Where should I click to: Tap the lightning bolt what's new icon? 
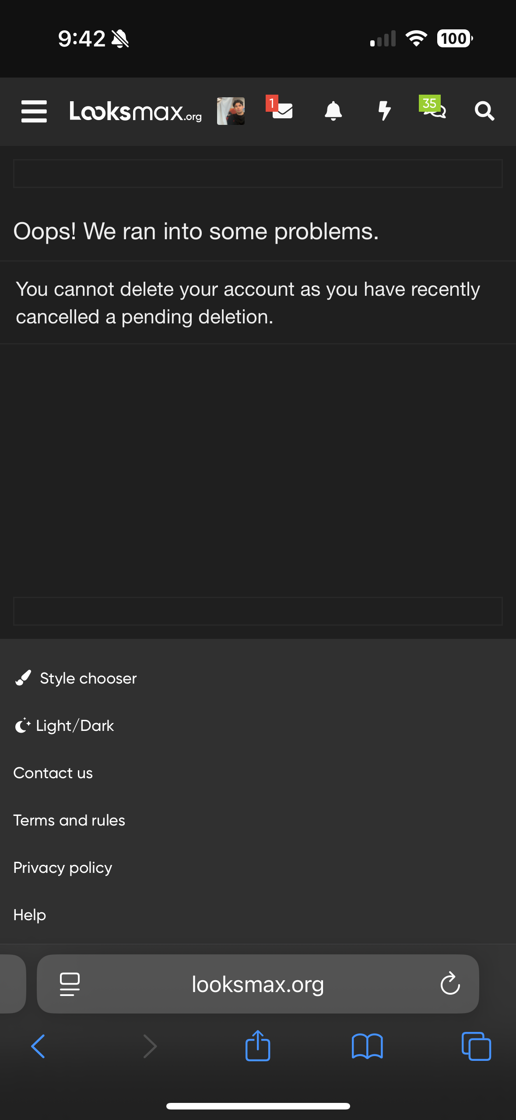(384, 111)
